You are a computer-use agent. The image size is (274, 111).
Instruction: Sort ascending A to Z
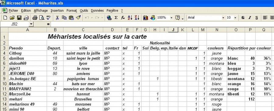(130, 18)
